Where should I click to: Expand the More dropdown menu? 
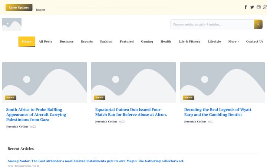point(234,42)
